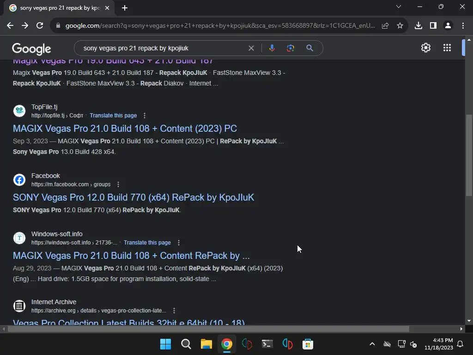Viewport: 473px width, 355px height.
Task: Open more options for Windows-soft.info result
Action: [179, 243]
